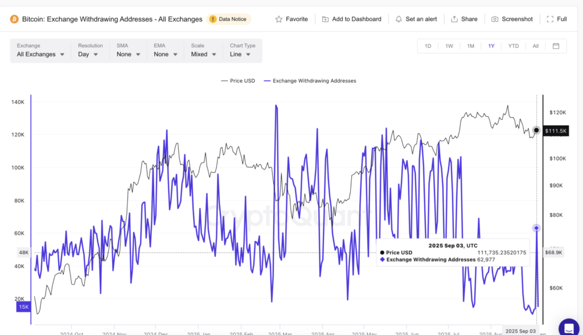
Task: Select the All time range tab
Action: [535, 46]
